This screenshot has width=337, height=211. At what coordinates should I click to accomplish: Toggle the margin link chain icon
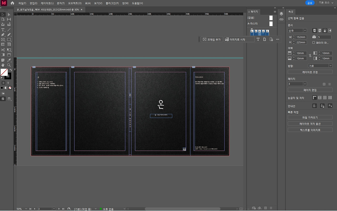point(310,56)
